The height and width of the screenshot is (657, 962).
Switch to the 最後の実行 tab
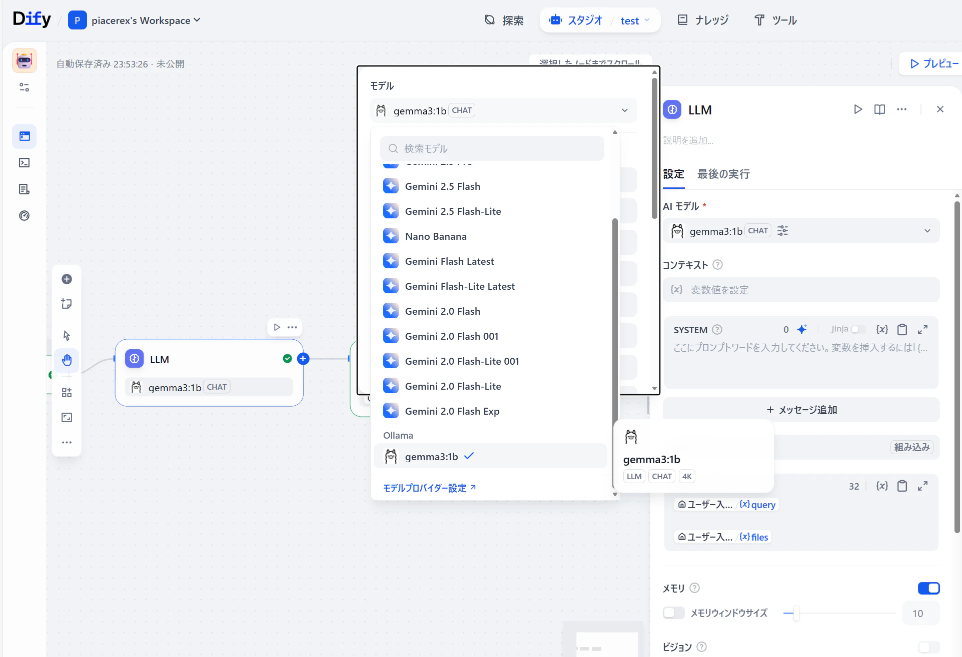723,174
